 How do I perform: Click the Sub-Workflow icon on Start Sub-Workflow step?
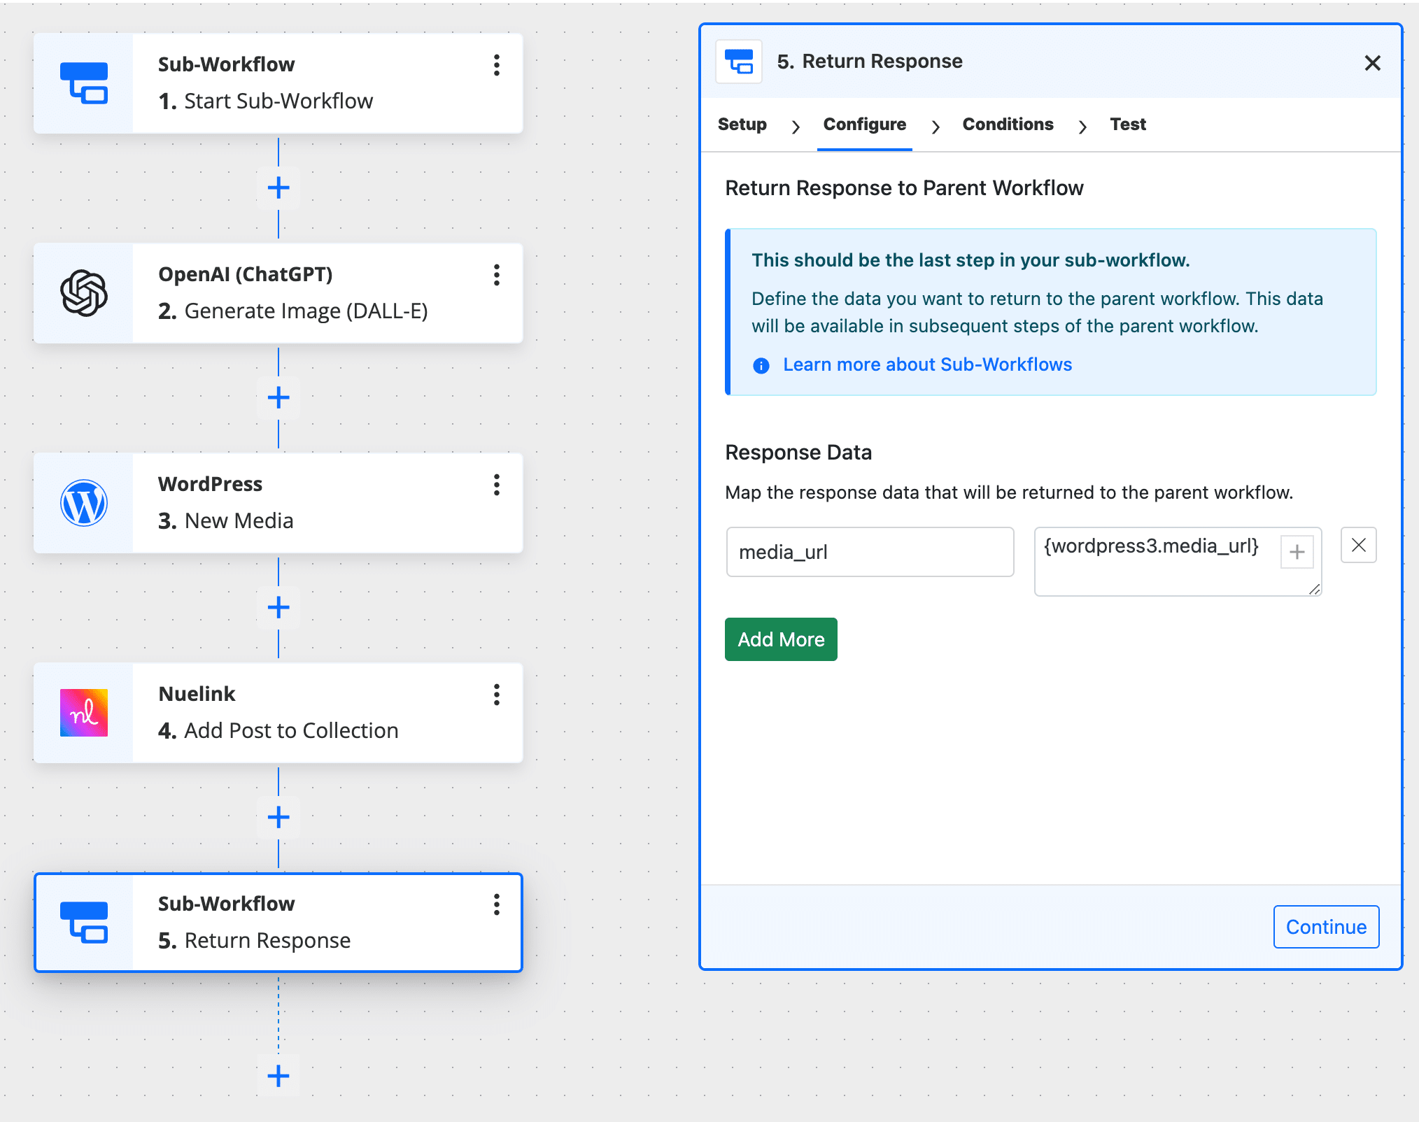pyautogui.click(x=85, y=83)
